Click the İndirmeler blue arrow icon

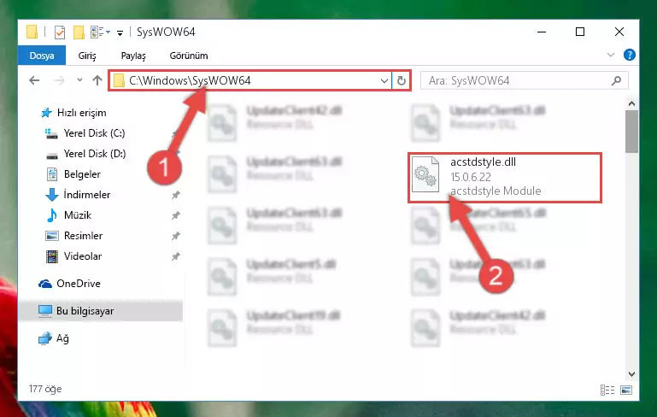pyautogui.click(x=51, y=195)
